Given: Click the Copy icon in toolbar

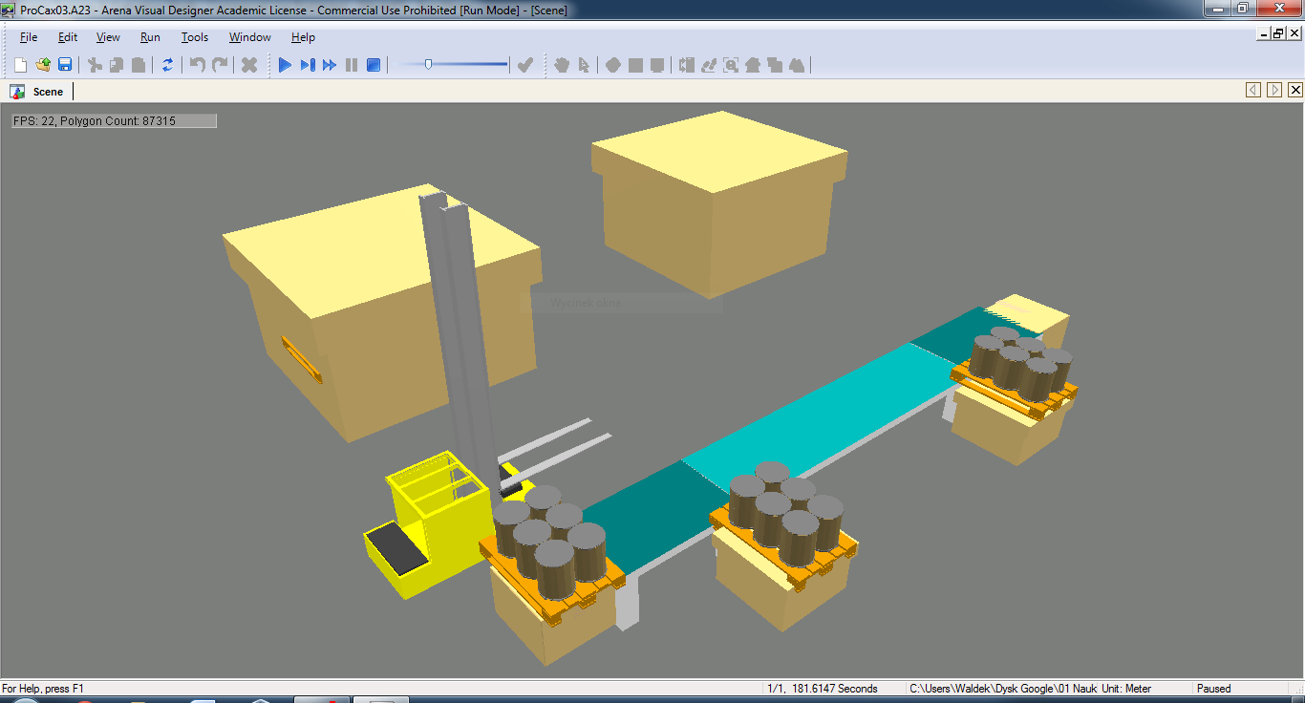Looking at the screenshot, I should coord(117,65).
